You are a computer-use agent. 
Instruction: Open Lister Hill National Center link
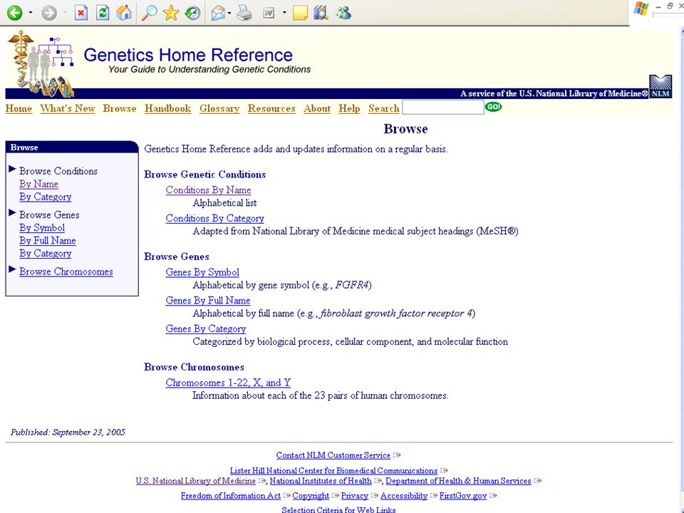[333, 471]
